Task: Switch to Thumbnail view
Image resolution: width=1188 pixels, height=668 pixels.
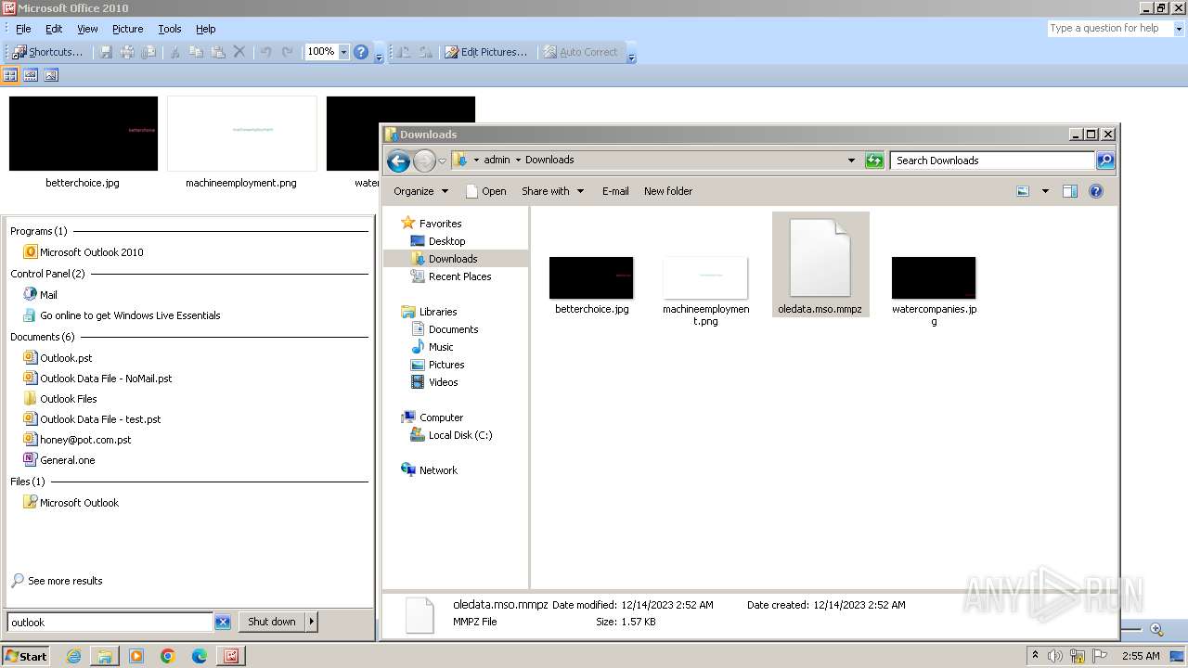Action: coord(11,75)
